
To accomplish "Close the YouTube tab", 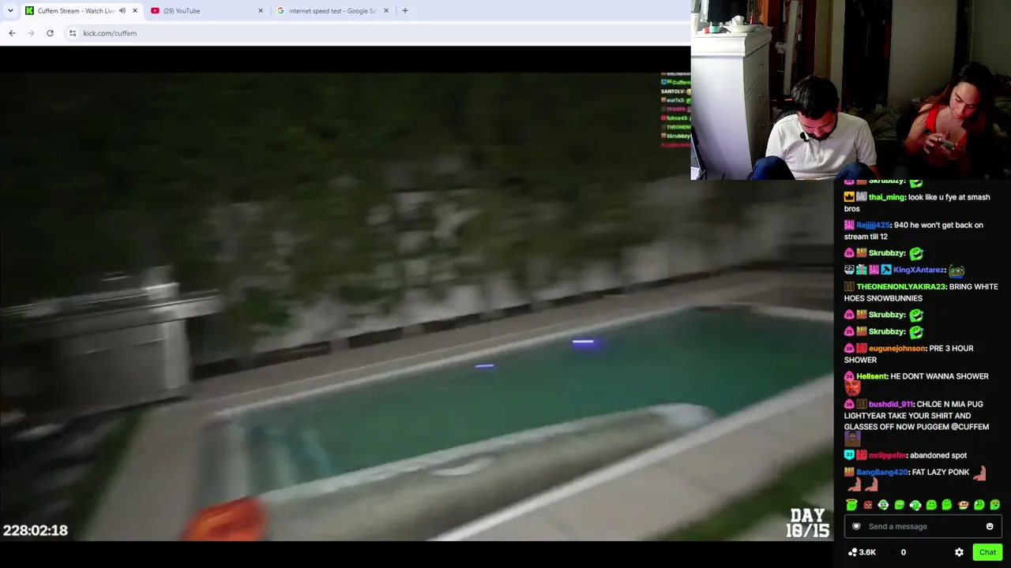I will pyautogui.click(x=261, y=10).
